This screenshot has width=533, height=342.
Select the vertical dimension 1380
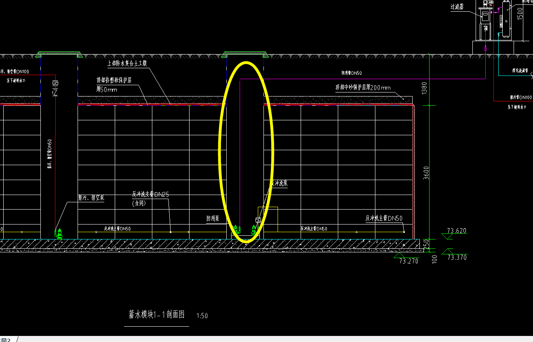(424, 88)
